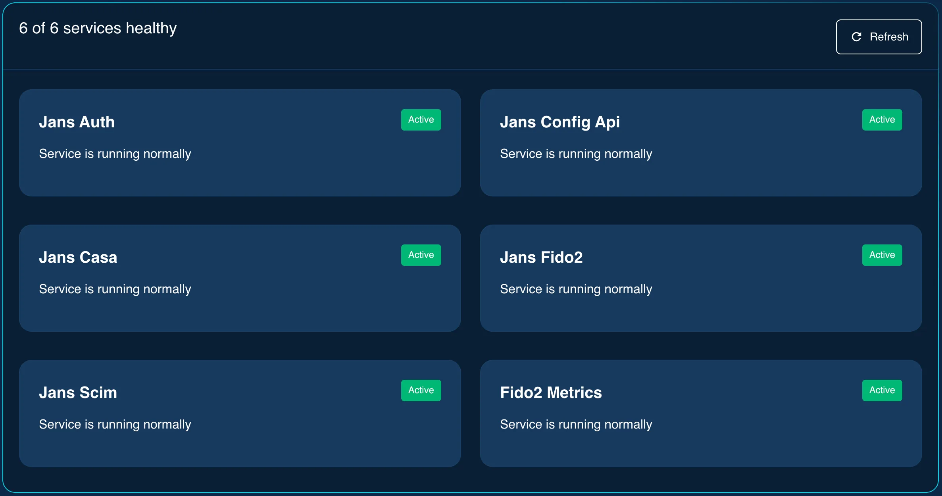Click Fido2 Metrics' running normally status text
The height and width of the screenshot is (496, 942).
tap(576, 425)
